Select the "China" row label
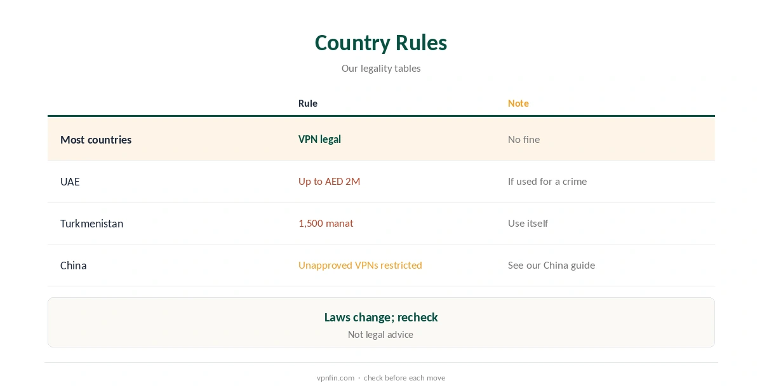762x390 pixels. 73,266
